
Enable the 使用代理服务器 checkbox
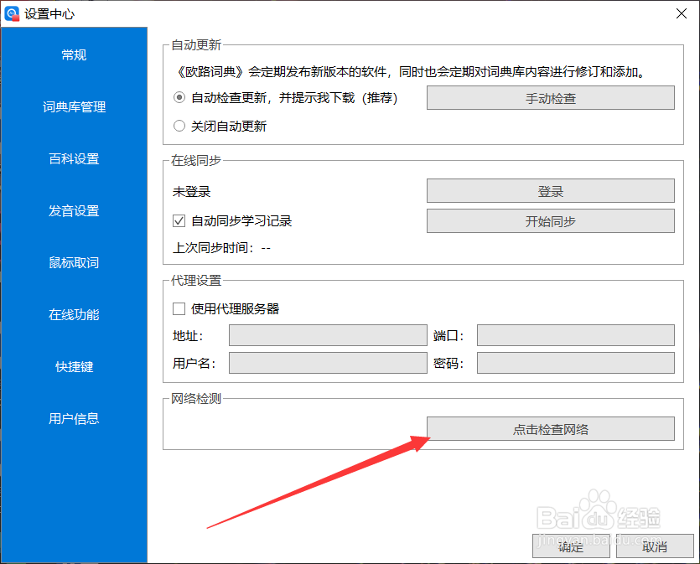179,308
